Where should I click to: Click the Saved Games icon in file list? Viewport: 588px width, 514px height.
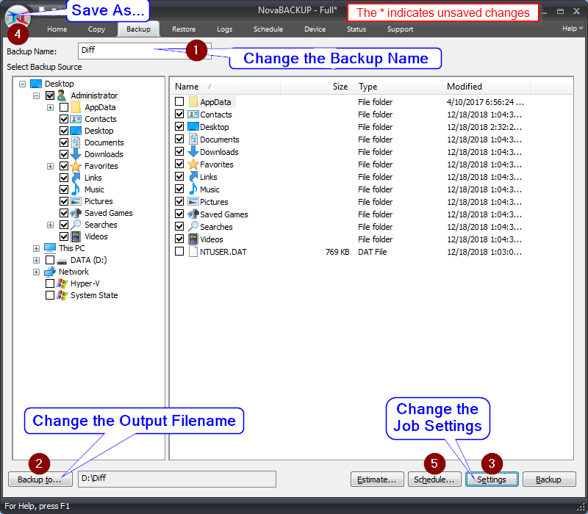[193, 214]
